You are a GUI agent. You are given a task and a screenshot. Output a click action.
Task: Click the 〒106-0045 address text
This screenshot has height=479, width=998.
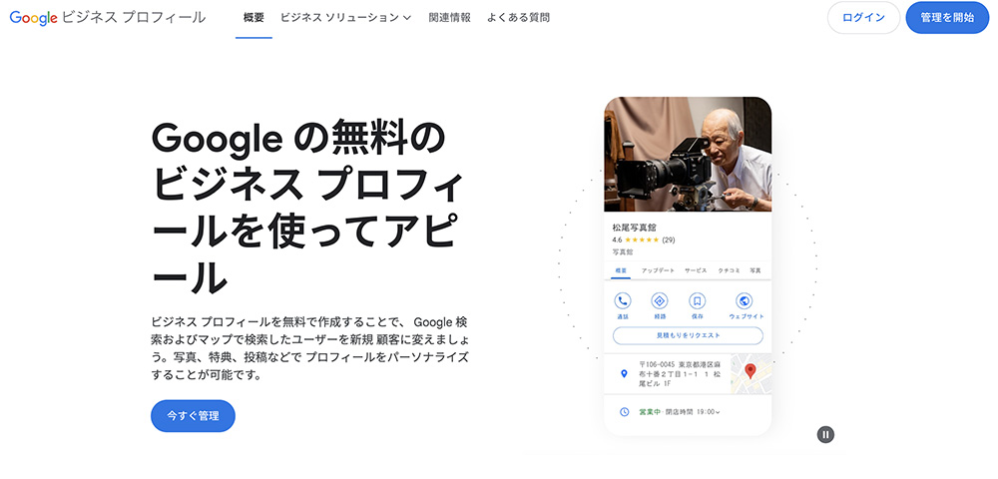(679, 373)
